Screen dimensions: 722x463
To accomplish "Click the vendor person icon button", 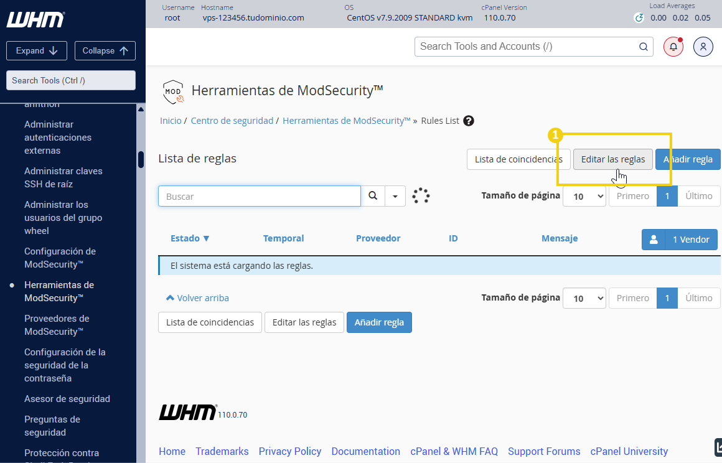I will click(654, 240).
